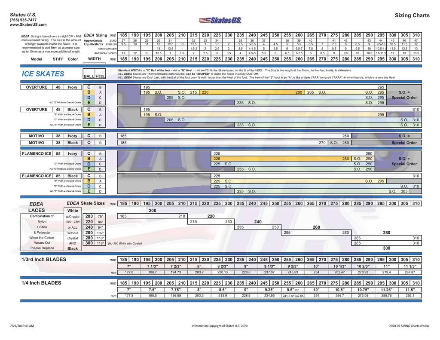Click the ICE SKATES section heading

pyautogui.click(x=43, y=74)
